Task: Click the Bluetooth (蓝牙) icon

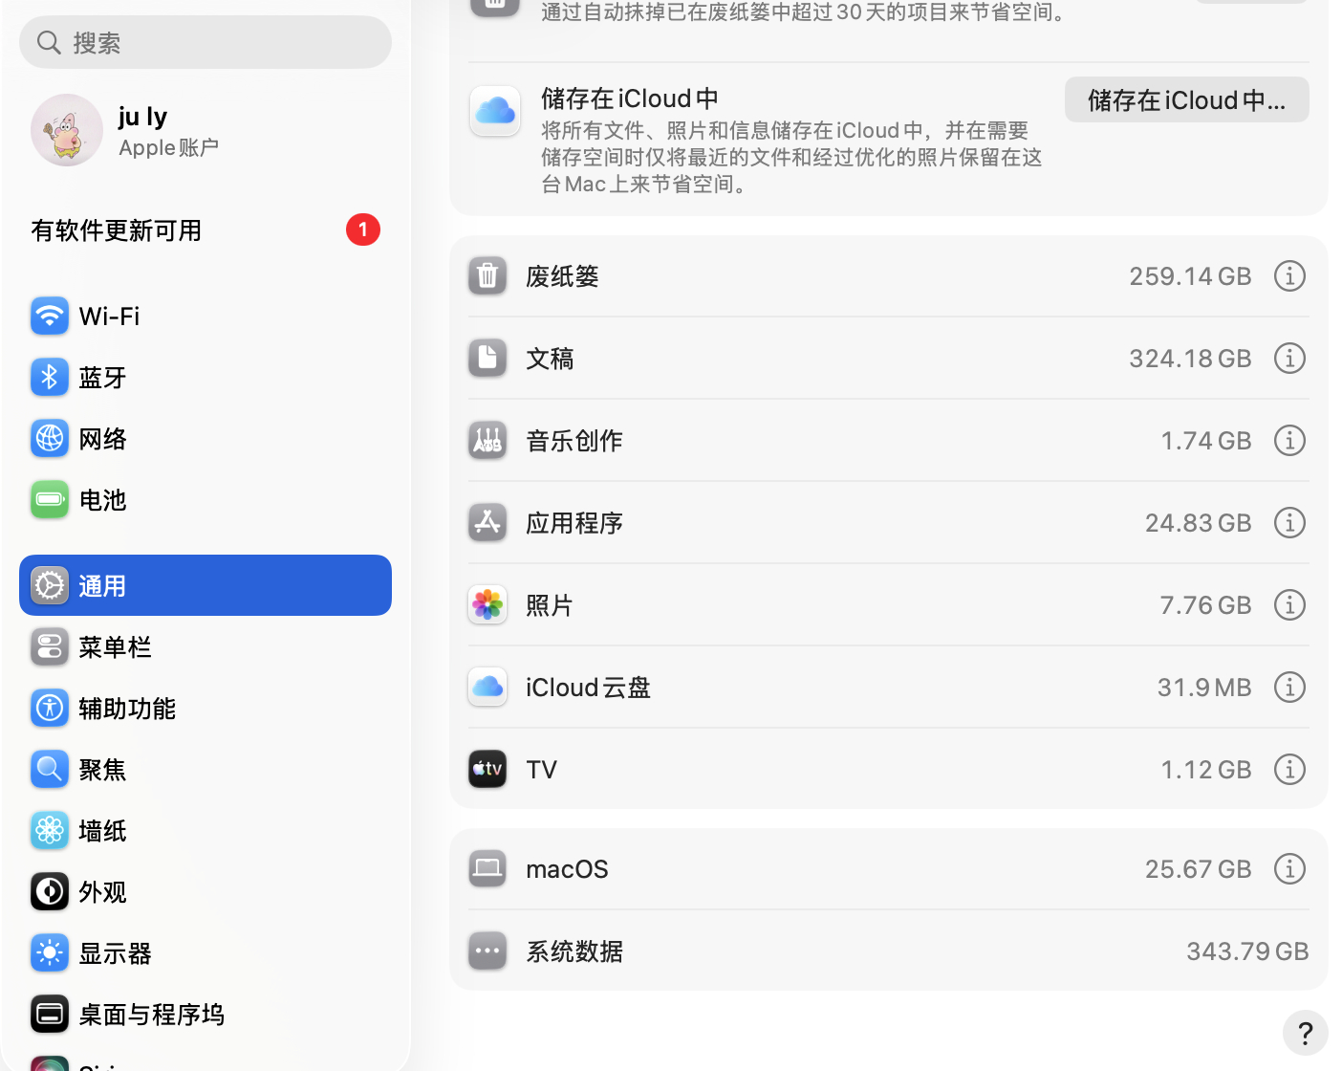Action: [50, 377]
